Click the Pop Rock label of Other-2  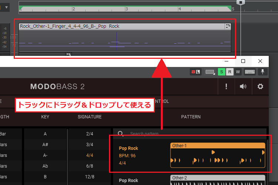tap(128, 181)
